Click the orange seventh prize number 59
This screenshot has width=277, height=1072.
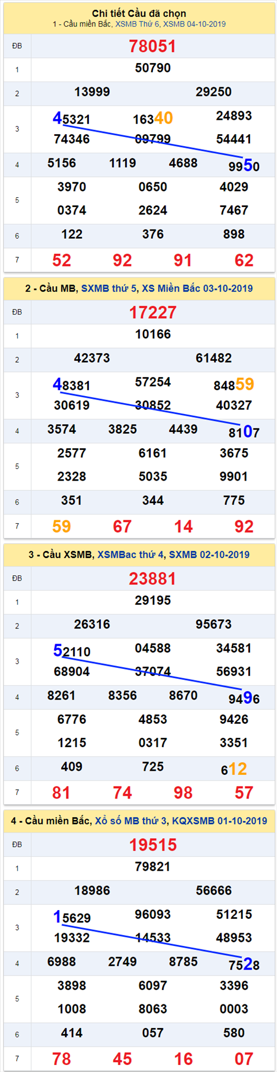pos(62,526)
